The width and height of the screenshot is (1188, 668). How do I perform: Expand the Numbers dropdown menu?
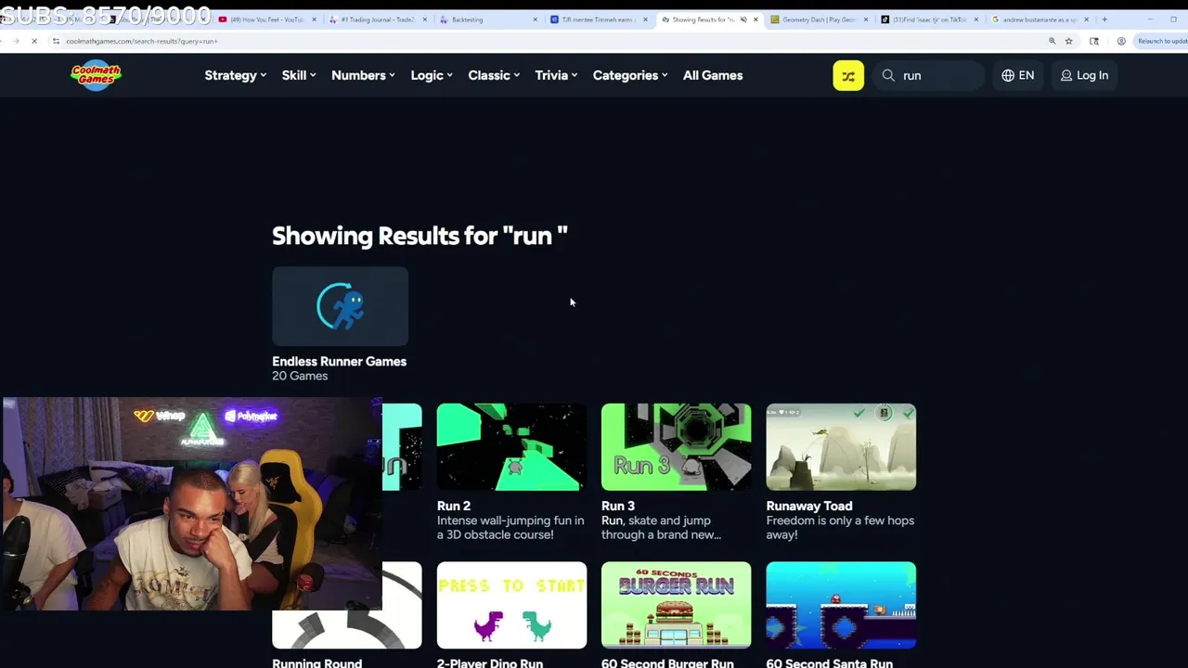coord(363,75)
